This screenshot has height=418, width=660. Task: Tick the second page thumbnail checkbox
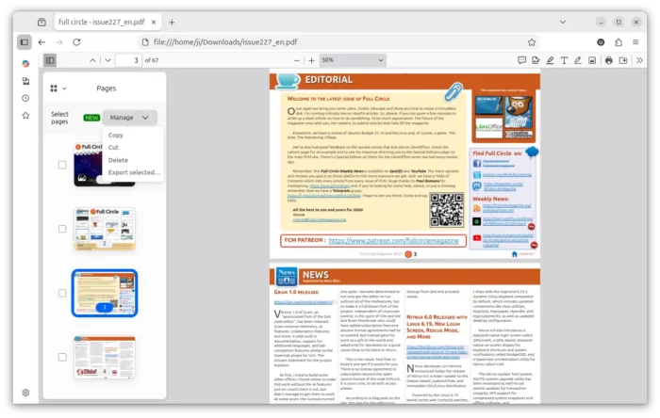pyautogui.click(x=62, y=229)
